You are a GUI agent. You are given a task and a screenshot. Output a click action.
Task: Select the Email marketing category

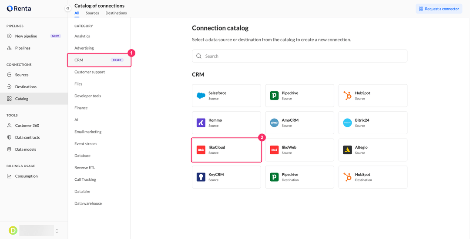88,132
